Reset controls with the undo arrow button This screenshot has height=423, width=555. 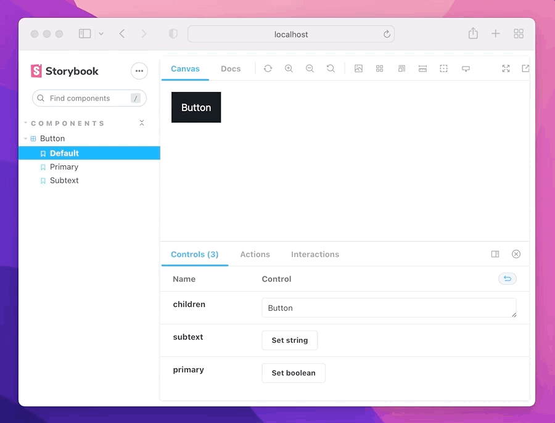point(508,279)
